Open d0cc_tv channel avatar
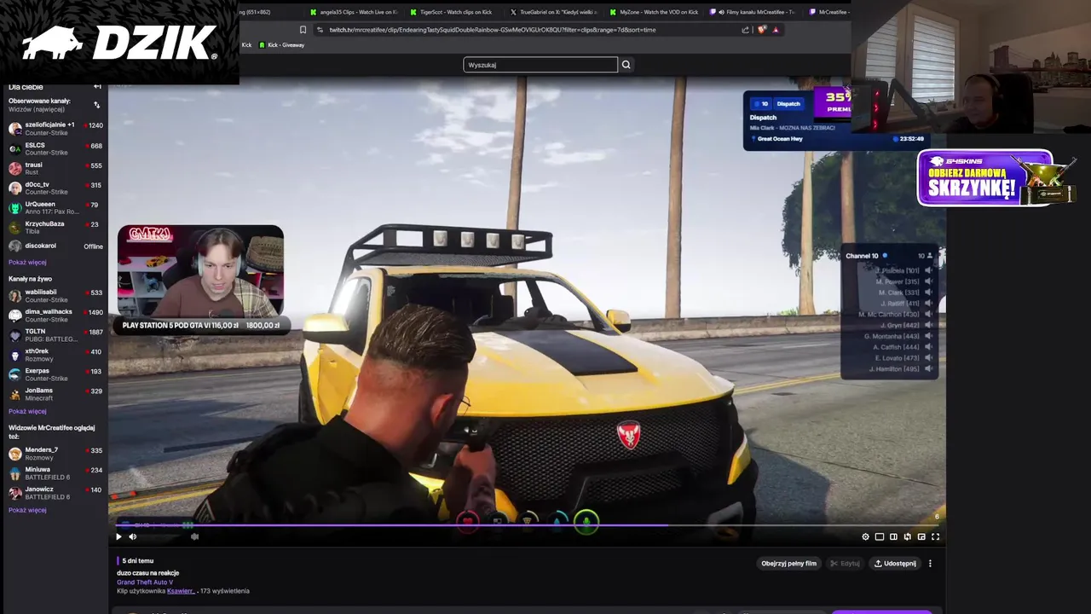This screenshot has height=614, width=1091. (x=14, y=188)
